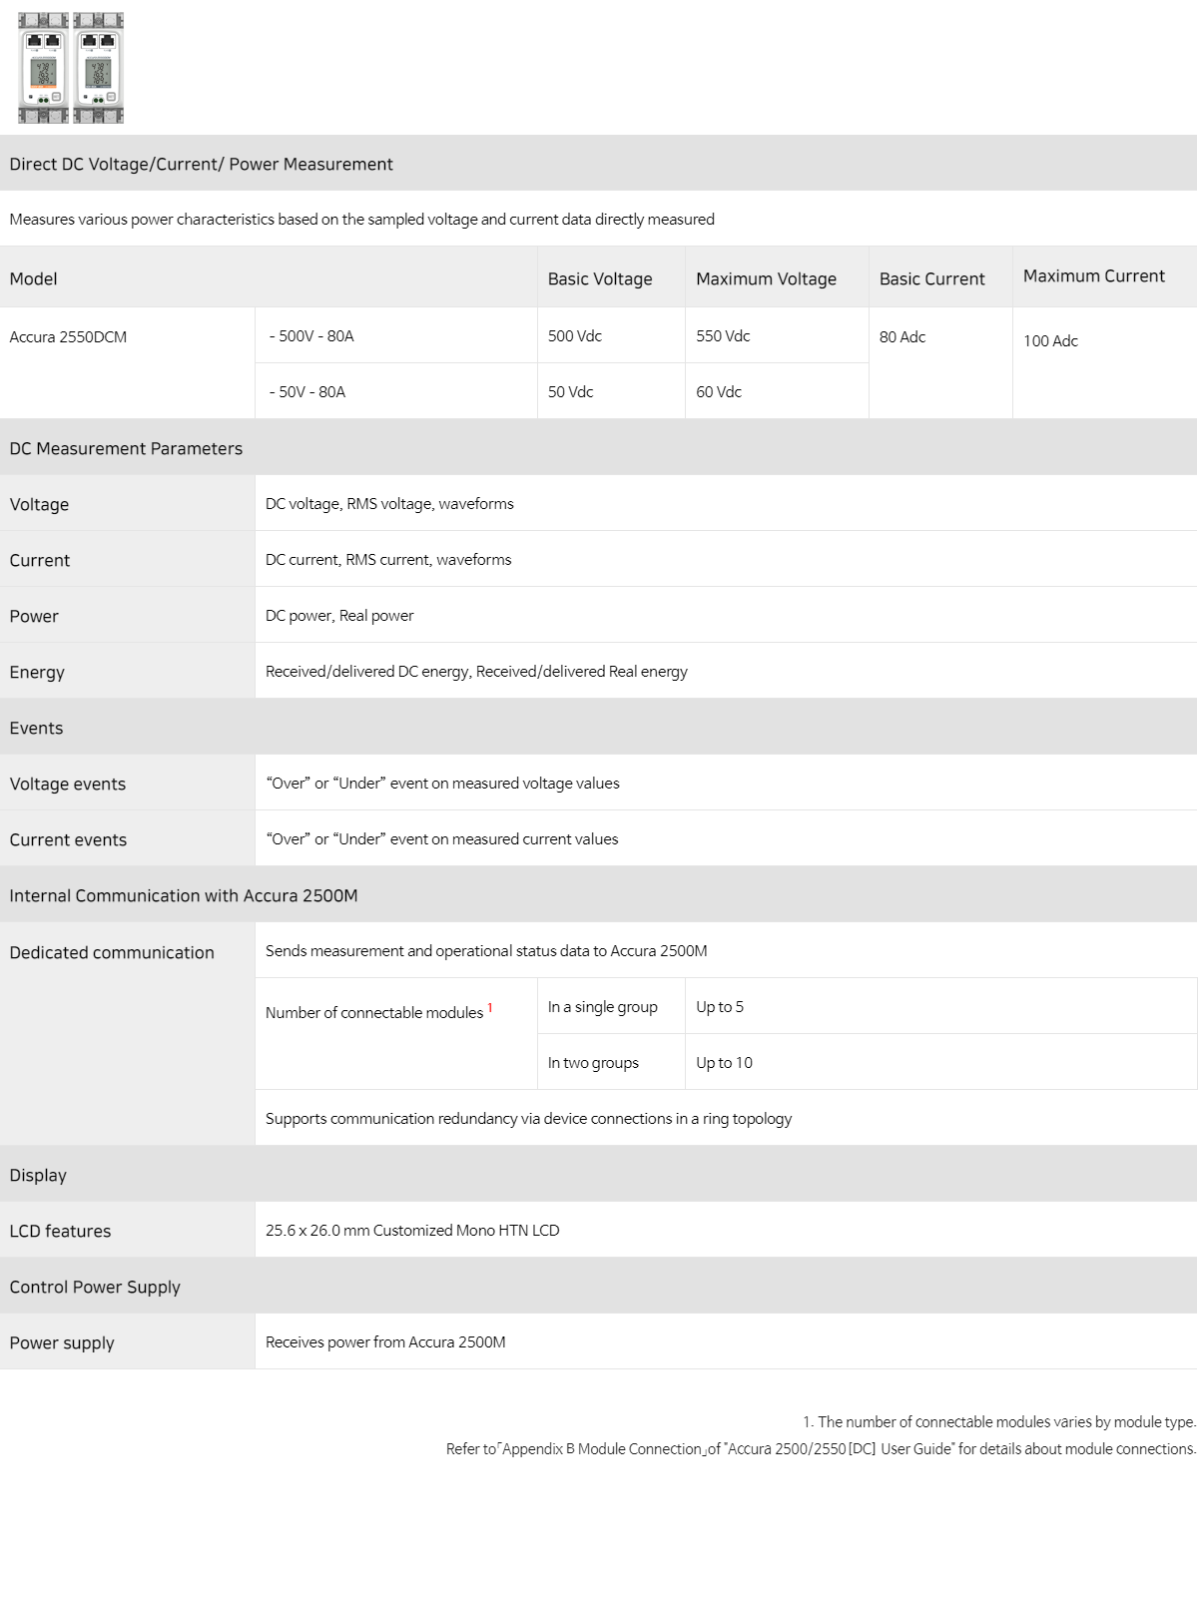This screenshot has width=1198, height=1597.
Task: Click the - 500V - 80A variant cell
Action: (396, 335)
